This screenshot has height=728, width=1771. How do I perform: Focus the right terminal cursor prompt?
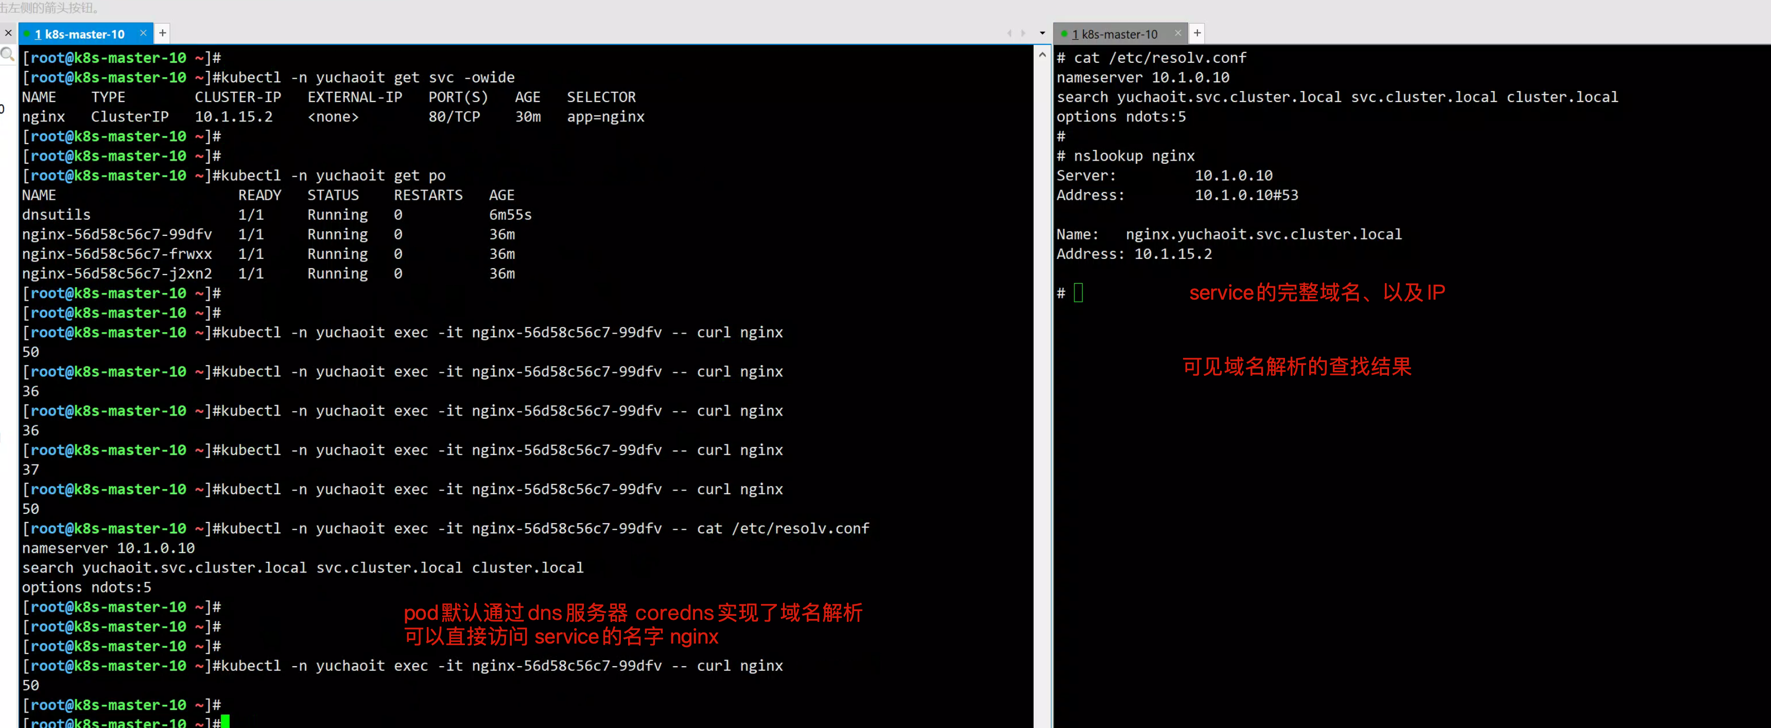click(x=1078, y=293)
